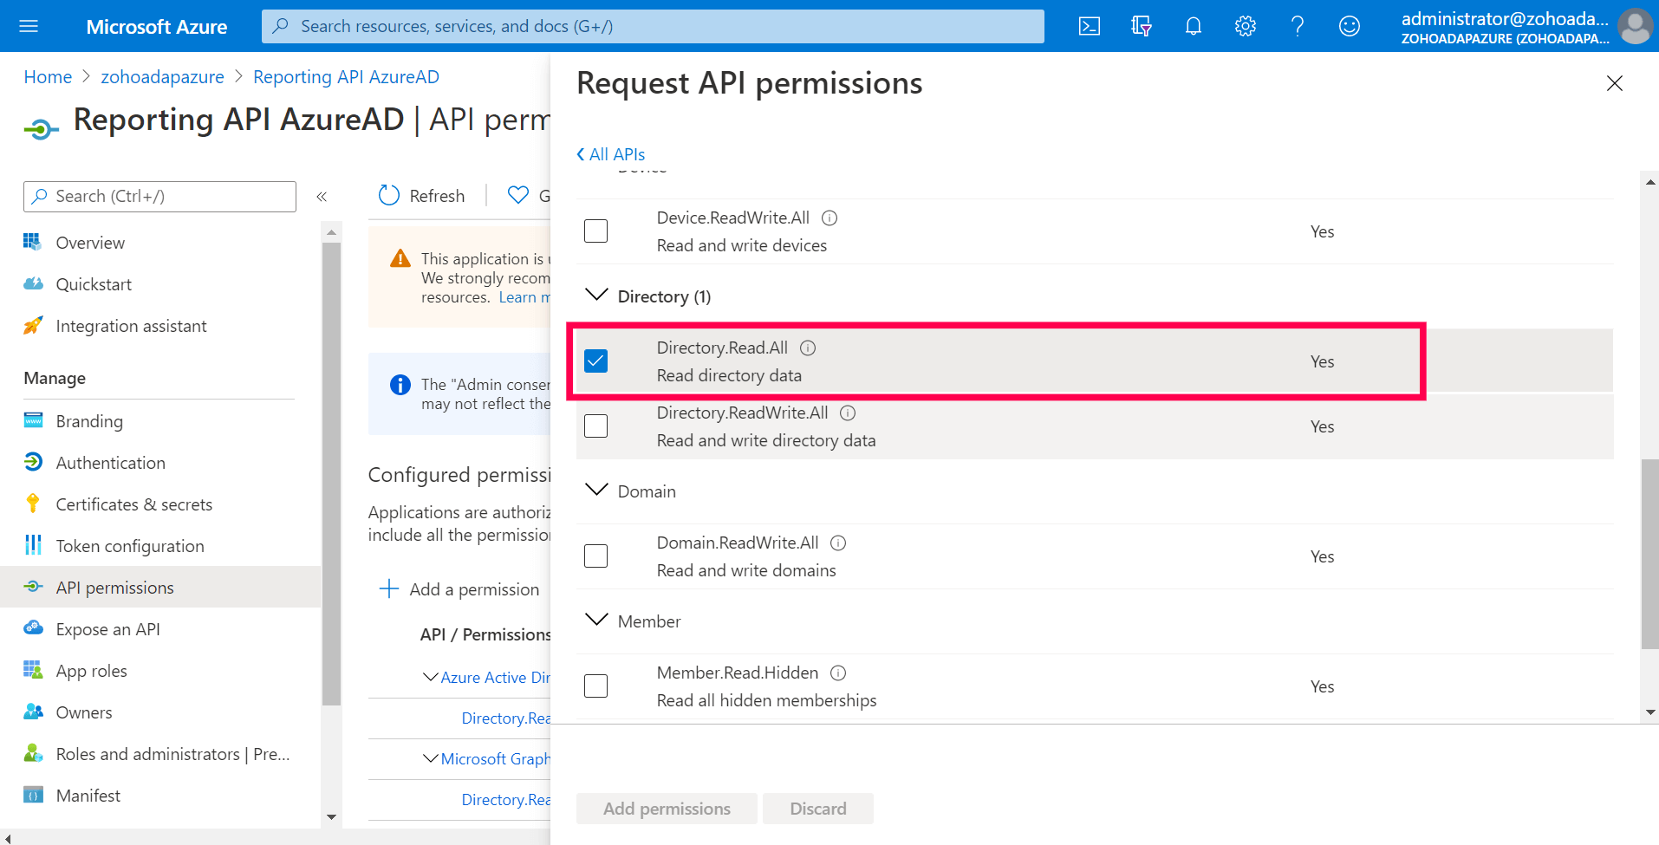
Task: Click the Refresh button
Action: pos(422,196)
